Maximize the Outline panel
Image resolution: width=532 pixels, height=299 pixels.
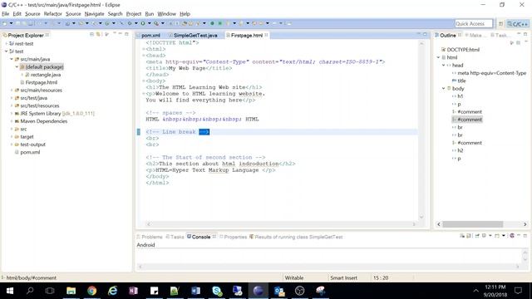525,34
